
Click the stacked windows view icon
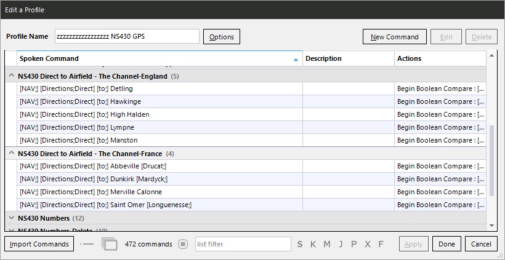point(110,244)
